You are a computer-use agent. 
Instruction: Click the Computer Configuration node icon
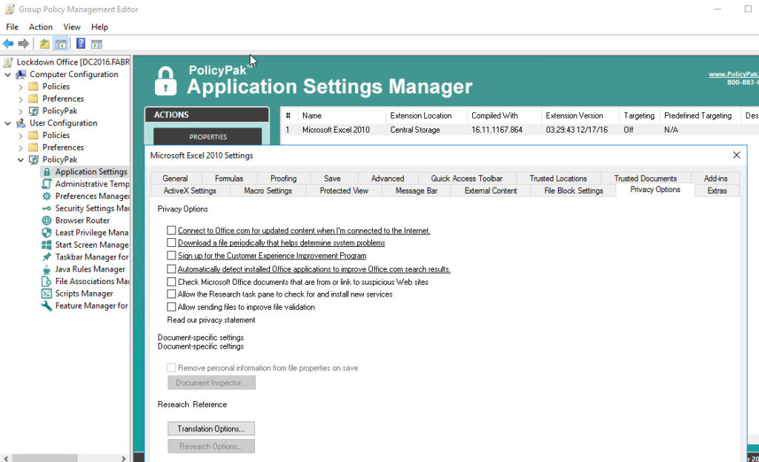pos(21,74)
